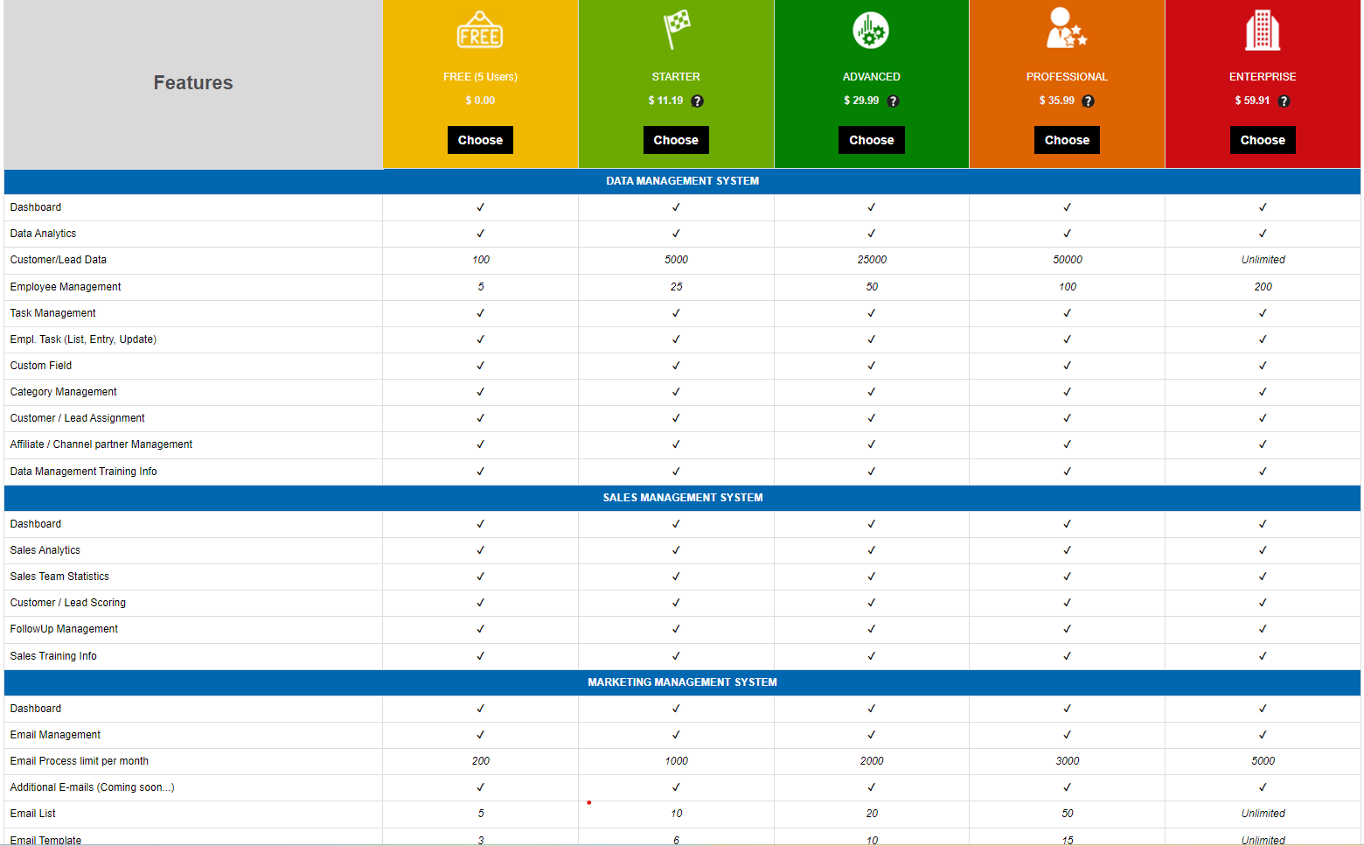
Task: Select the Category Management row label
Action: (x=63, y=392)
